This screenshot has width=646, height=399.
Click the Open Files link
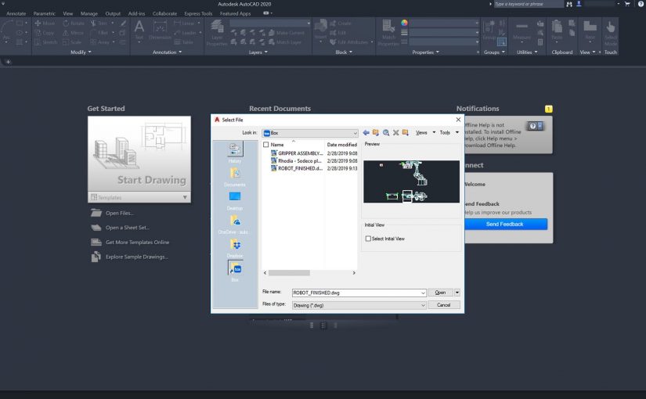click(120, 213)
